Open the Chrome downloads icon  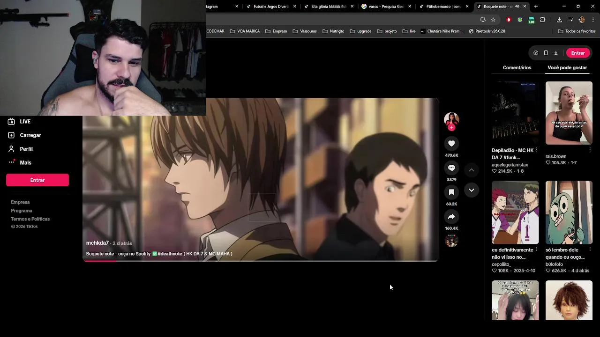point(559,20)
